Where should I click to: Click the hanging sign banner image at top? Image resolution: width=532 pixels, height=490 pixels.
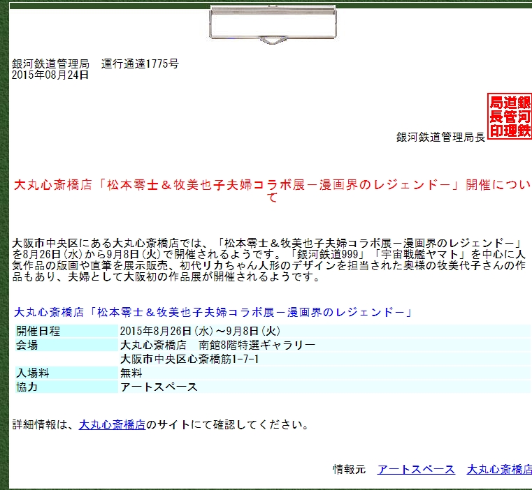click(273, 24)
